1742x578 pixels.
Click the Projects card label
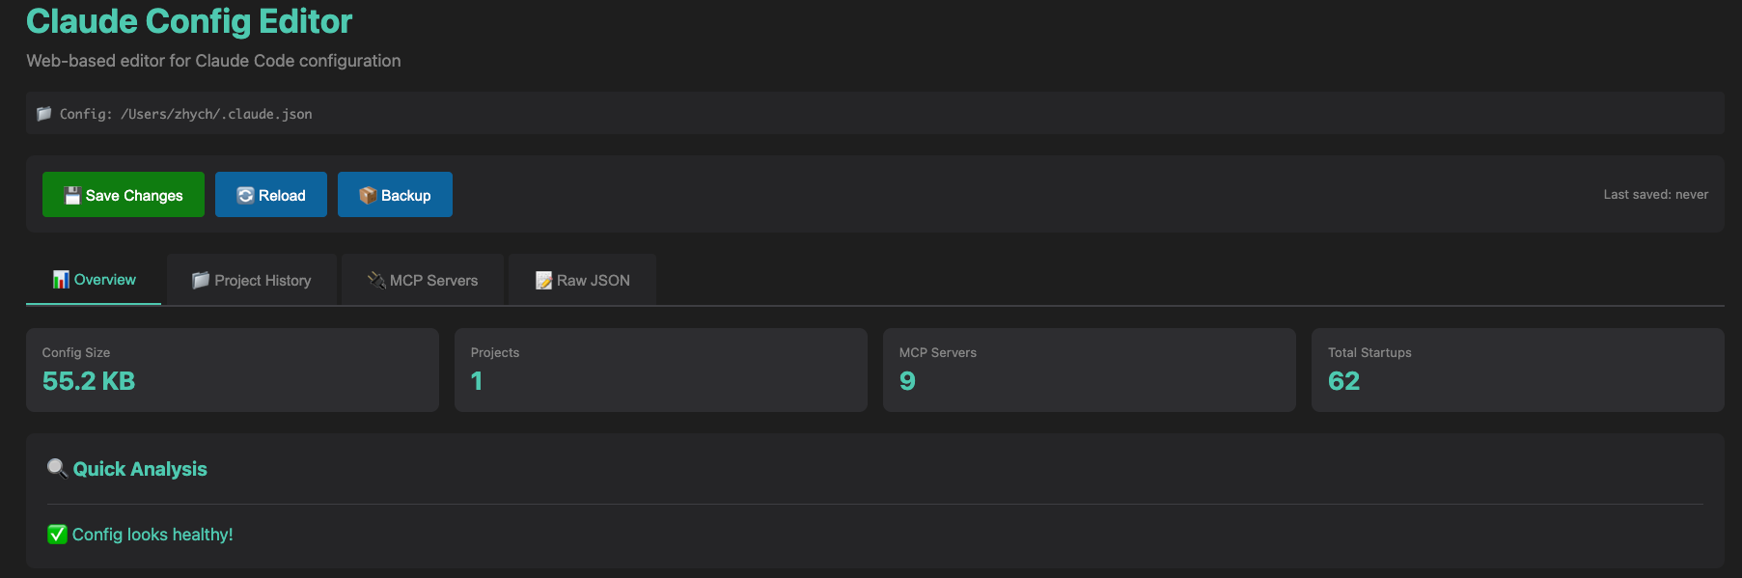click(x=495, y=353)
